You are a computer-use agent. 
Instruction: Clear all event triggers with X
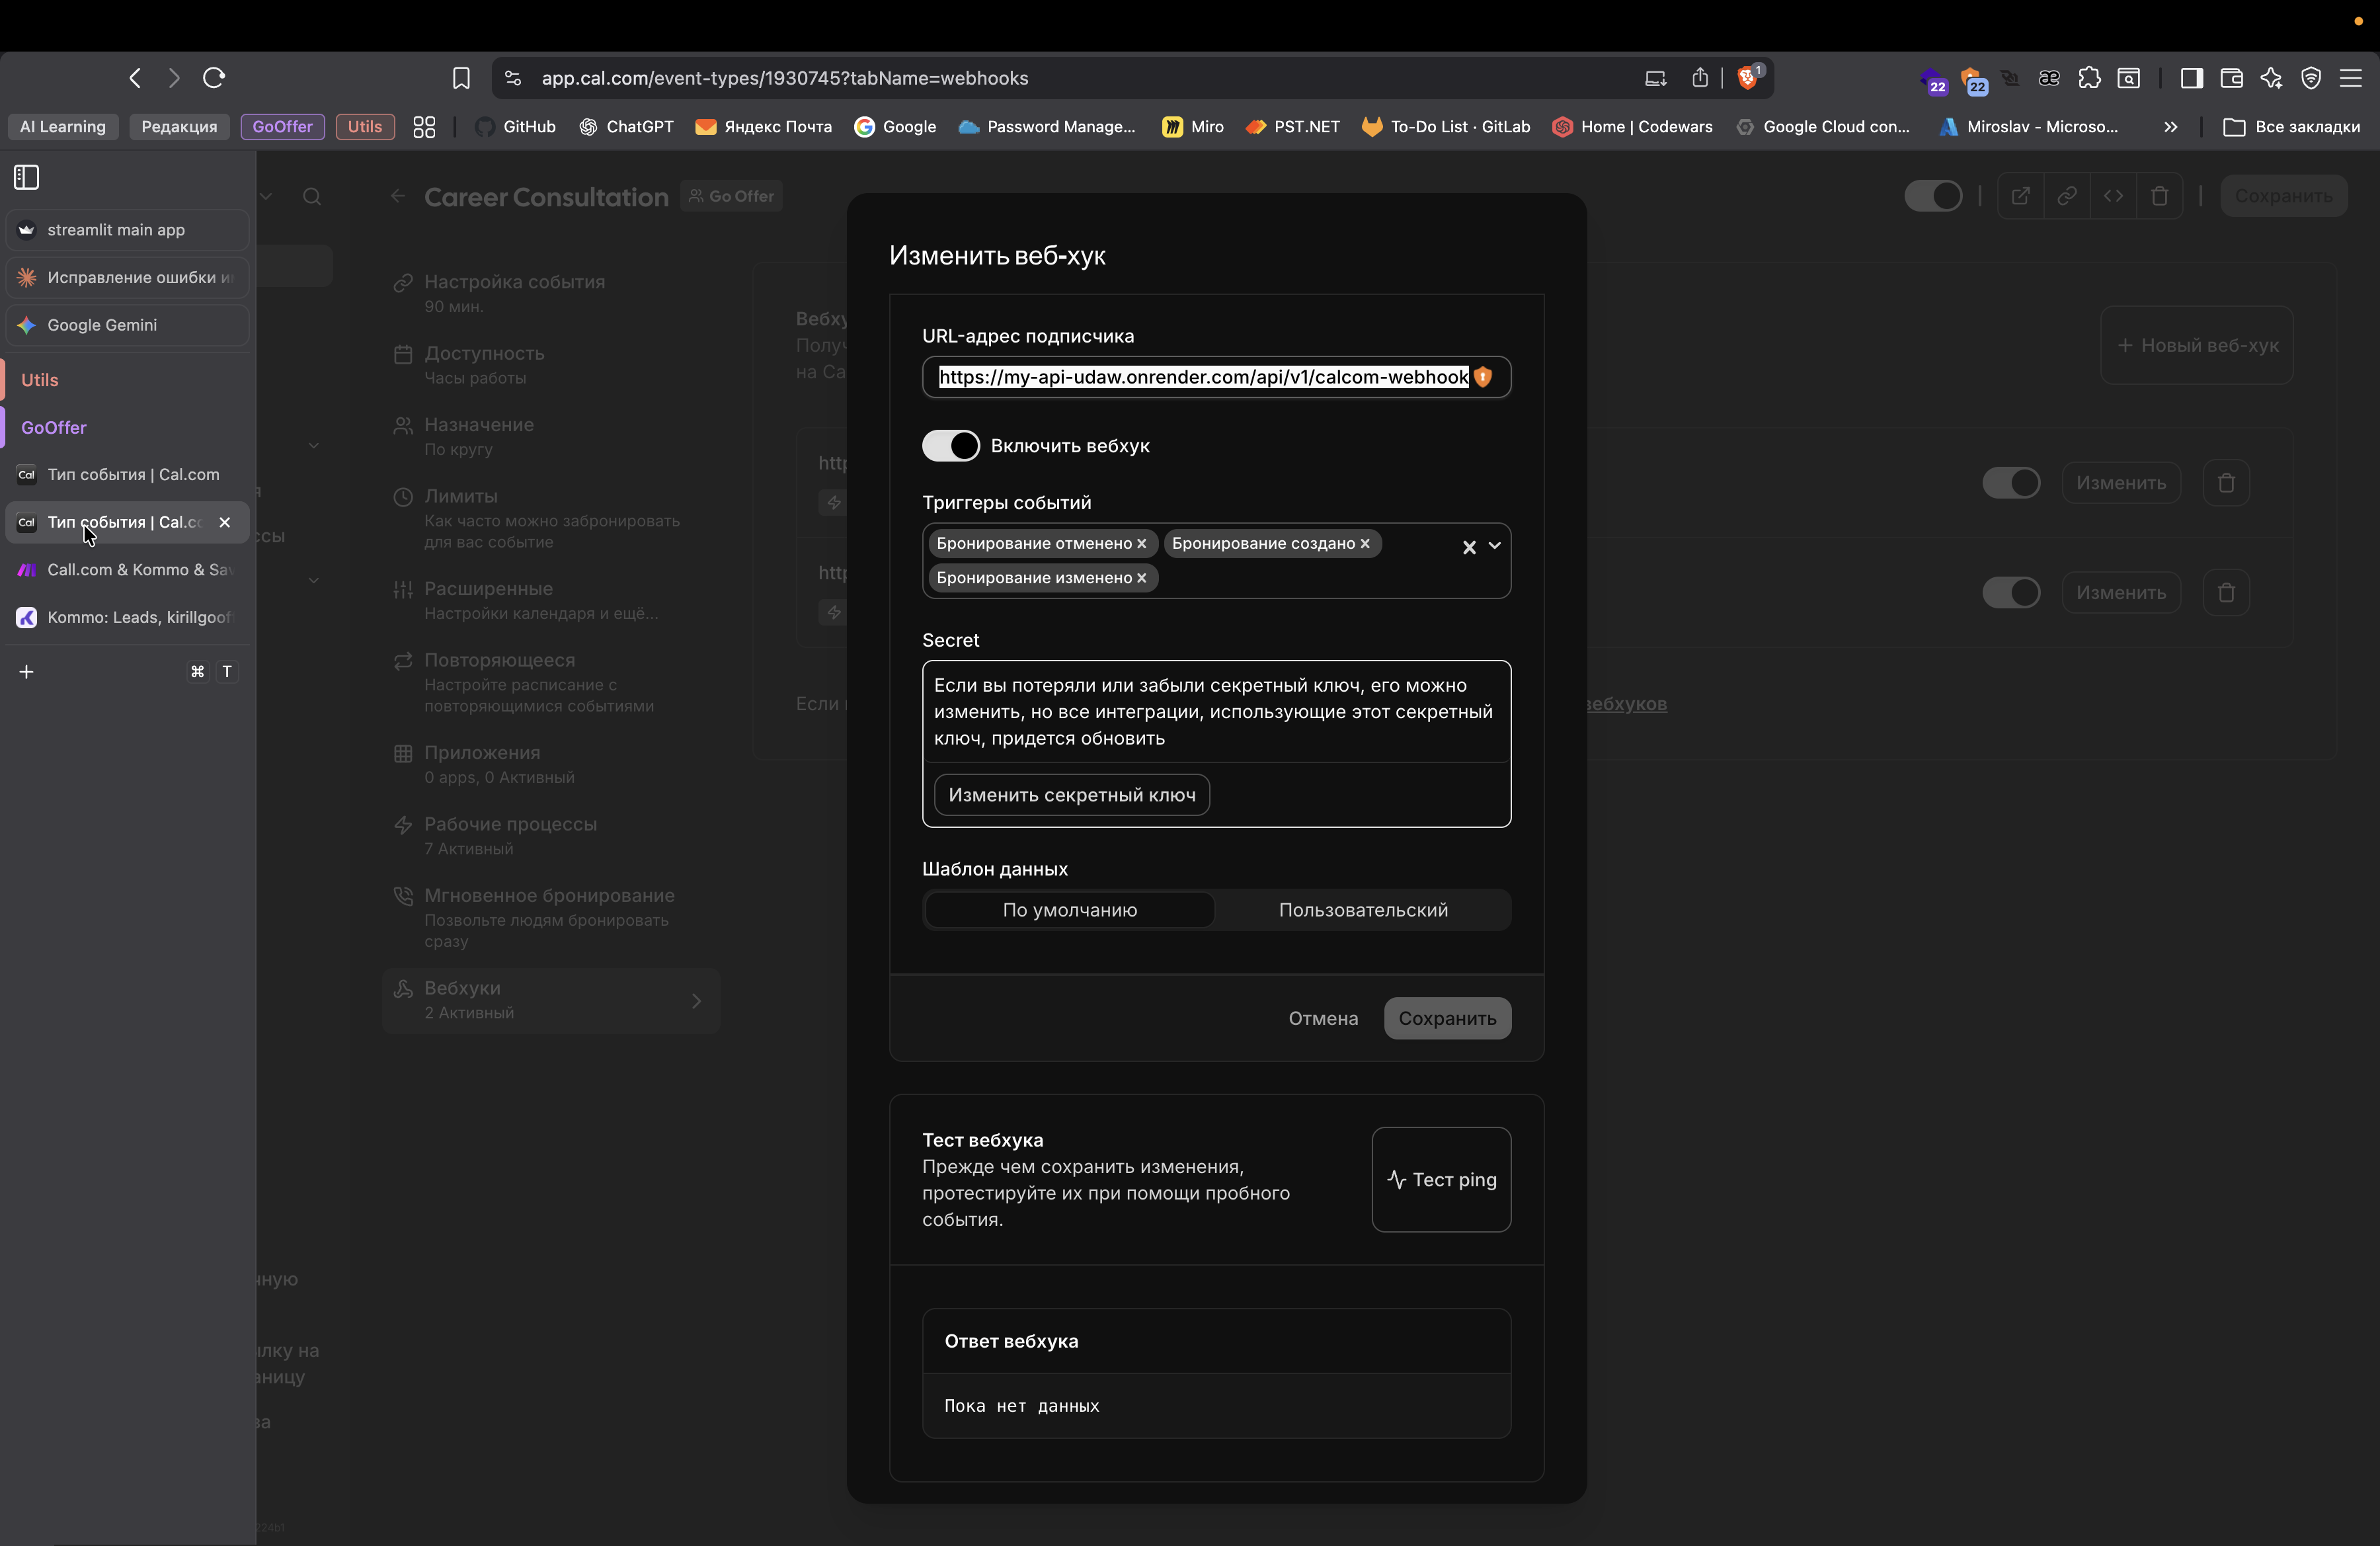pyautogui.click(x=1469, y=547)
